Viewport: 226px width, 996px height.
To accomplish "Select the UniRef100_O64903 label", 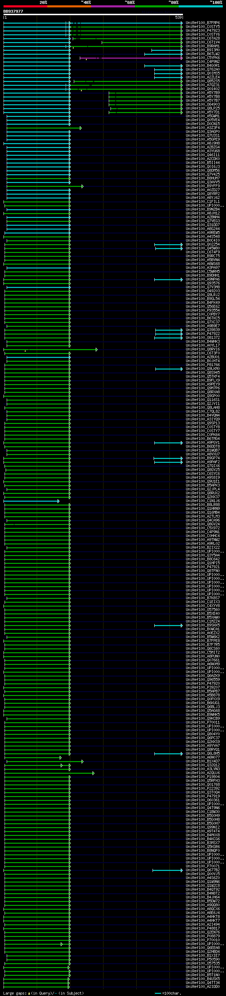I will pyautogui.click(x=202, y=104).
